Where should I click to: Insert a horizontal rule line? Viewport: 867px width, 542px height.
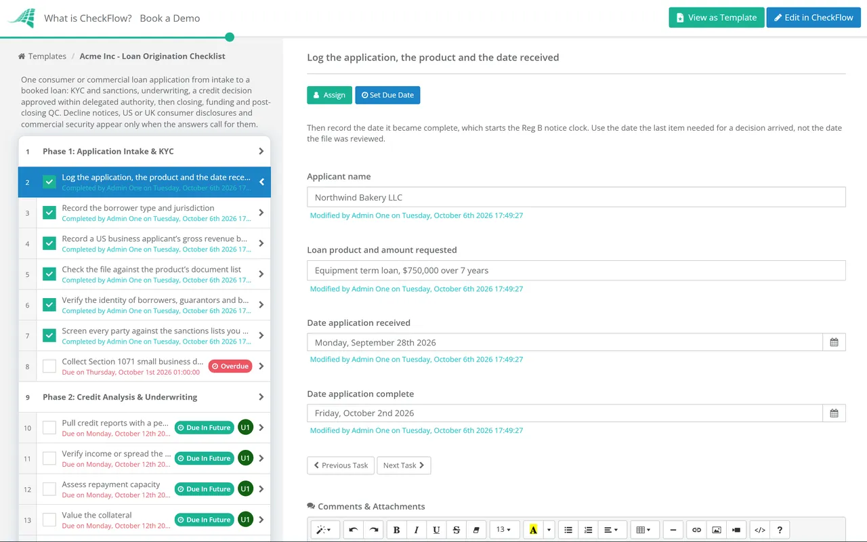click(673, 530)
